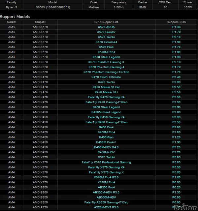Select the 105W power cell

(188, 7)
